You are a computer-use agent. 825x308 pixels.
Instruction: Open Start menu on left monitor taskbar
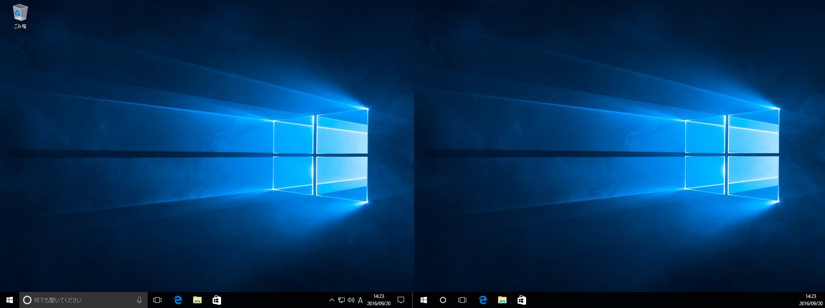coord(10,300)
